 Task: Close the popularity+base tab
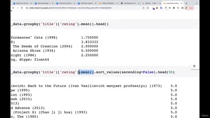pos(181,3)
